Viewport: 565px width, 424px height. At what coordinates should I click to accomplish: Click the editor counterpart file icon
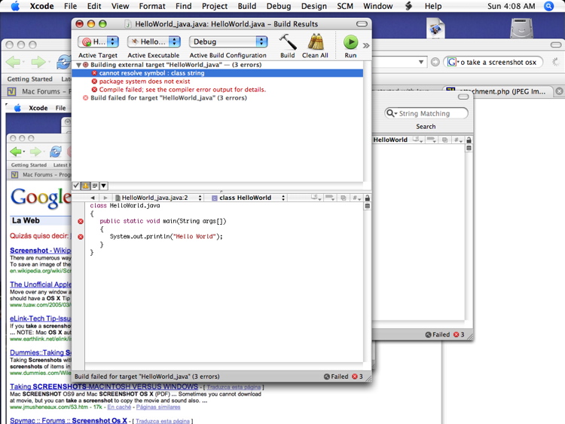pos(343,198)
